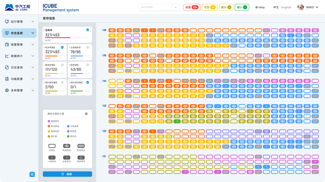This screenshot has width=325, height=182.
Task: Select the blue inbound-arrow slot in F04
Action: [226, 86]
